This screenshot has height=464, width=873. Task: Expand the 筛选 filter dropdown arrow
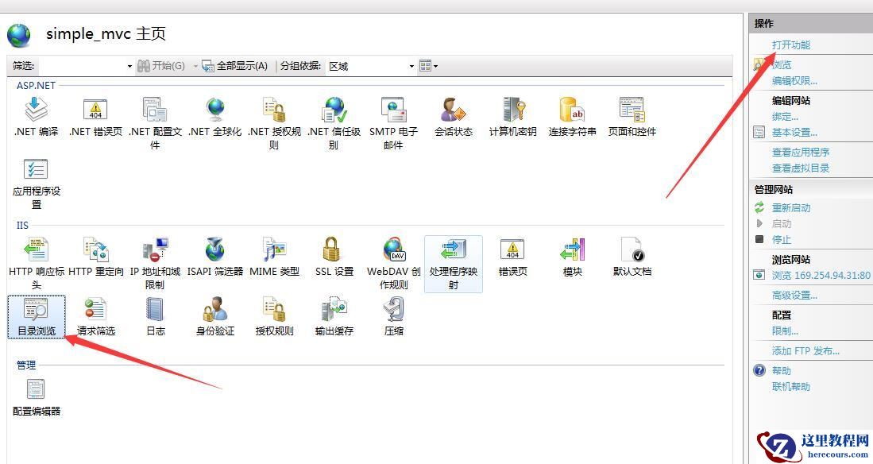point(129,66)
